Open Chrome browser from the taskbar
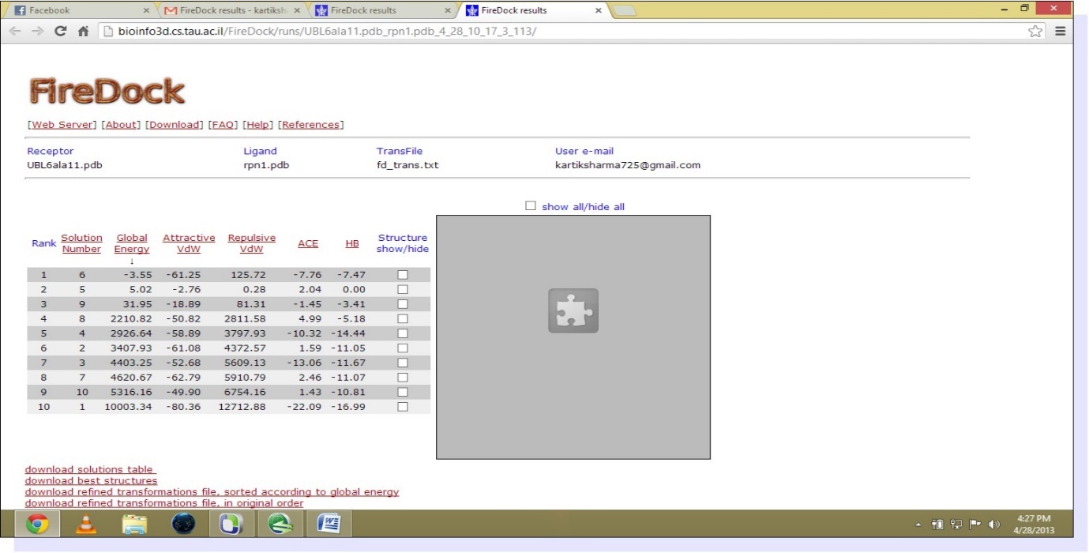This screenshot has width=1089, height=553. (38, 523)
